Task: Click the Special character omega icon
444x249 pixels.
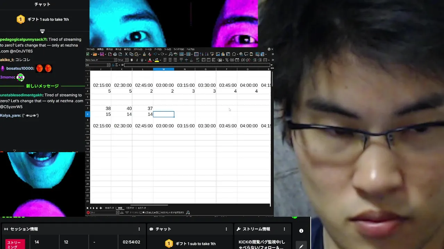Action: 234,54
